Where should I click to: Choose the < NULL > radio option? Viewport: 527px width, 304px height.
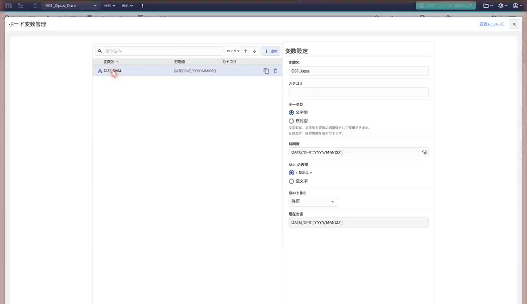291,173
